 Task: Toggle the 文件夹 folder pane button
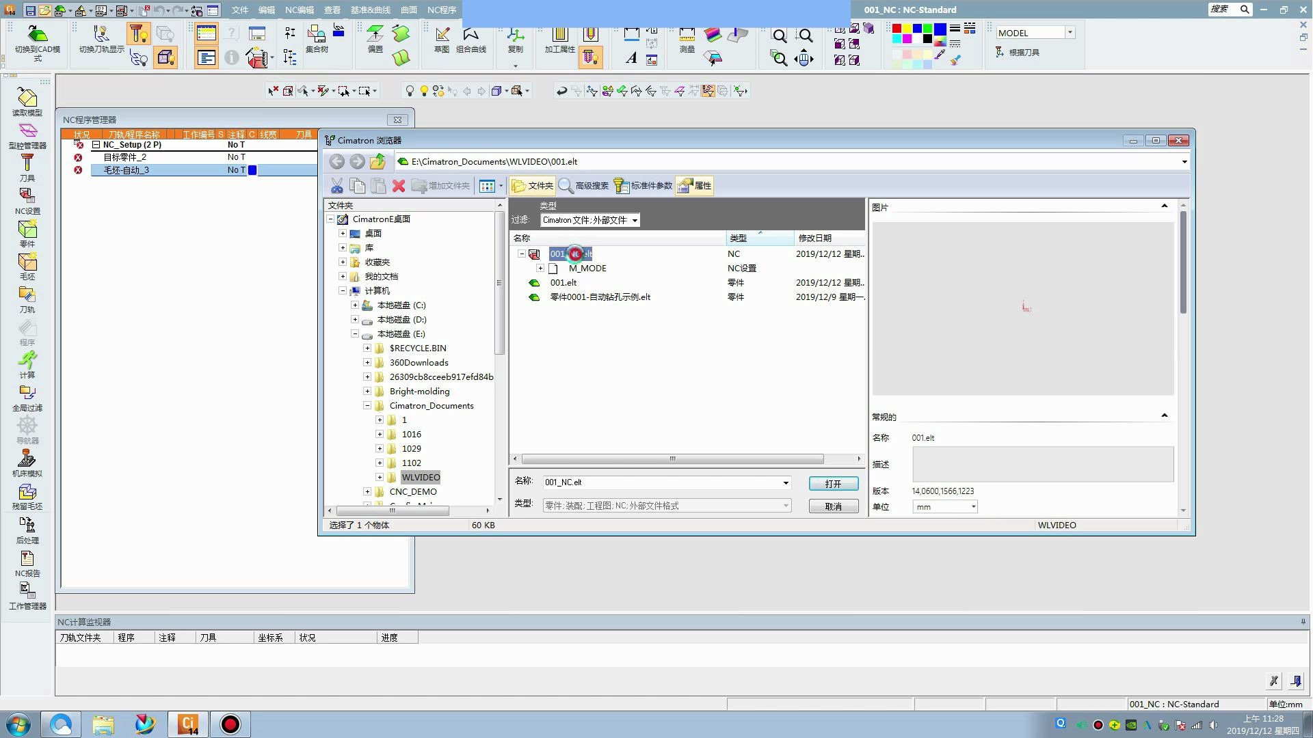pyautogui.click(x=532, y=186)
